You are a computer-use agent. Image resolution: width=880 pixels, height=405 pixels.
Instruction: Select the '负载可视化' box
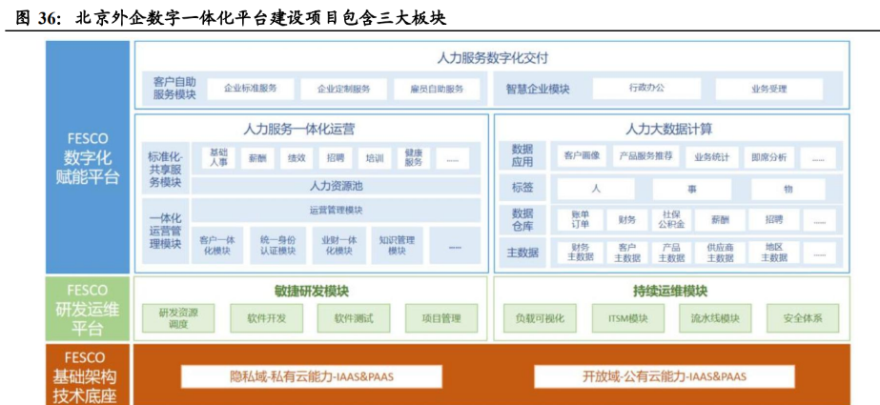[x=541, y=318]
